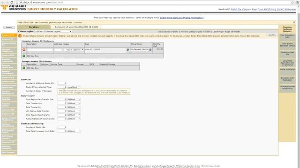Screen dimensions: 300x168
Task: Select Amazon CloudWatch in the service sidebar
Action: 9,72
